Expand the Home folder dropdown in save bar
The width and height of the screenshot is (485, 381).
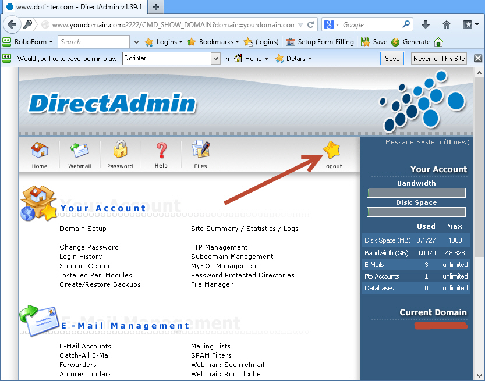(x=266, y=59)
